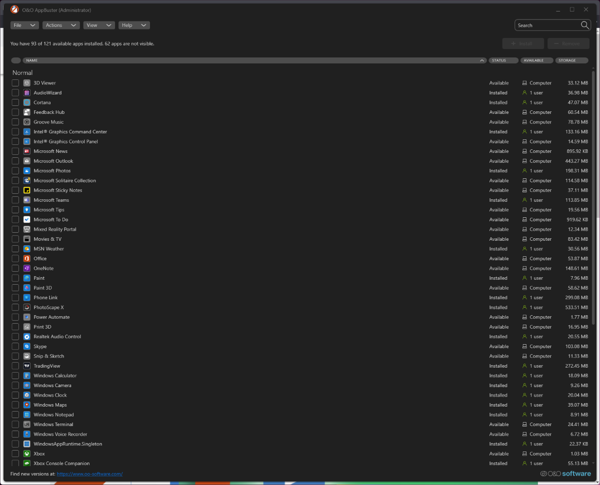Screen dimensions: 600x485
Task: Toggle the select-all header checkbox
Action: (16, 60)
